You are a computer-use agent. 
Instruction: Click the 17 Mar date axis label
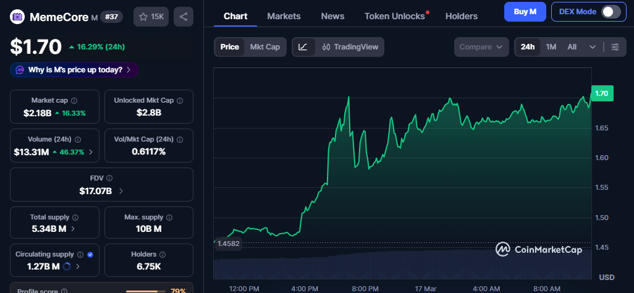click(x=426, y=289)
